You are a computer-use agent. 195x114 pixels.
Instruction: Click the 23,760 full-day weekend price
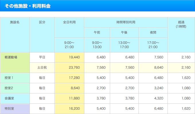click(69, 68)
